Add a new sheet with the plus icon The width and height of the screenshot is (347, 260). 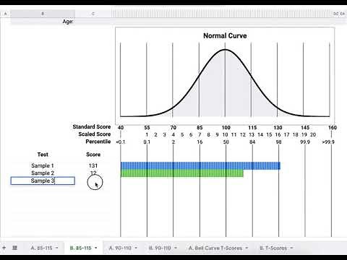(x=4, y=248)
